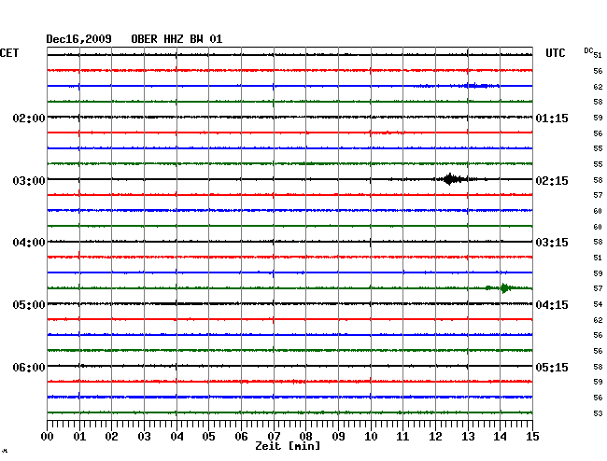Click the date label 'Dec16,2009'
The width and height of the screenshot is (607, 461).
click(x=78, y=39)
